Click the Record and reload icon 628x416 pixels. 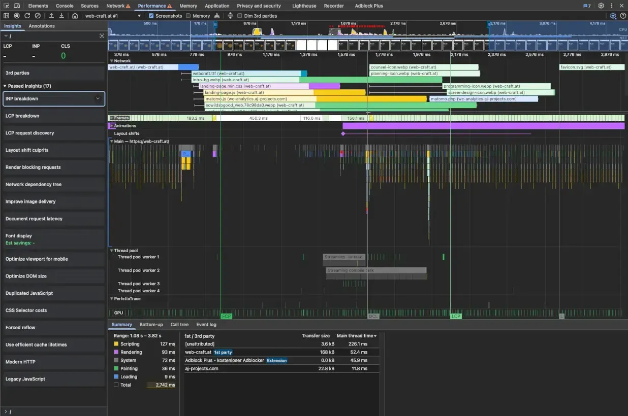tap(28, 16)
